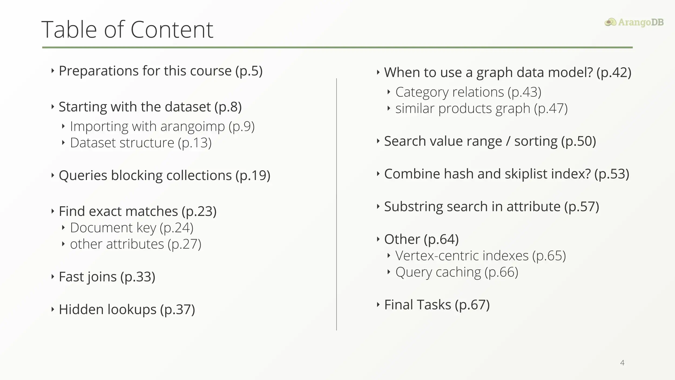Viewport: 675px width, 380px height.
Task: Select Document key subtopic p.24
Action: point(132,227)
